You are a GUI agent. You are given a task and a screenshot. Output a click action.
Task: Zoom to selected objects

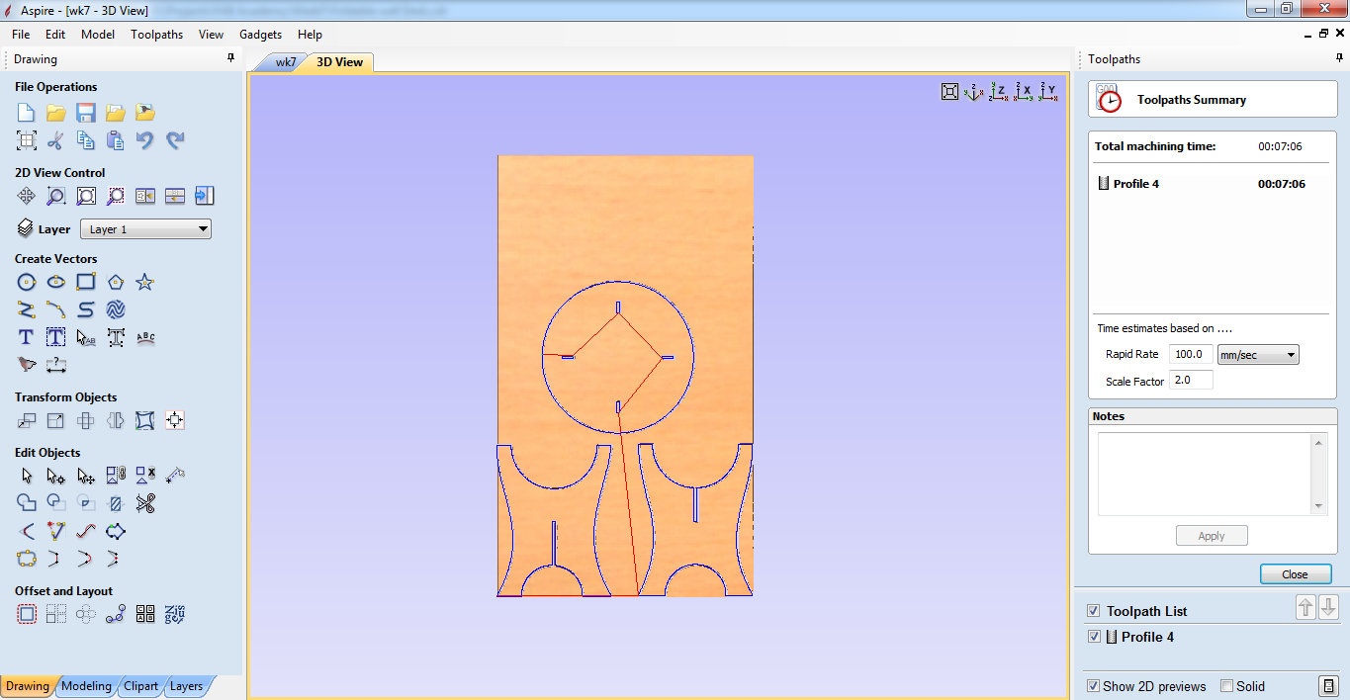coord(116,196)
